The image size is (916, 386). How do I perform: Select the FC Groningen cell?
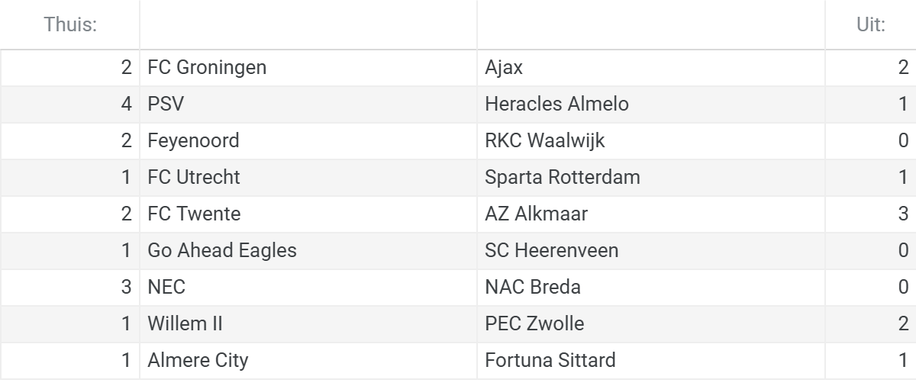tap(308, 68)
